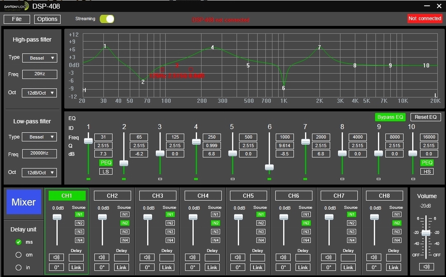This screenshot has width=446, height=277.
Task: Select the cm delay unit radio button
Action: [x=19, y=255]
